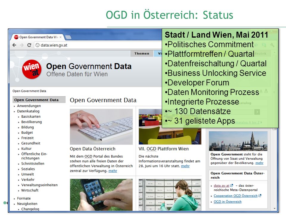Viewport: 286px width, 215px height.
Task: Follow the mehr link in the Open Government box
Action: (259, 163)
